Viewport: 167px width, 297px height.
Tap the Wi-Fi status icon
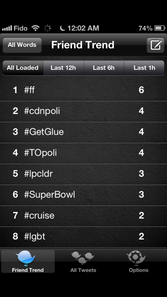pyautogui.click(x=35, y=28)
